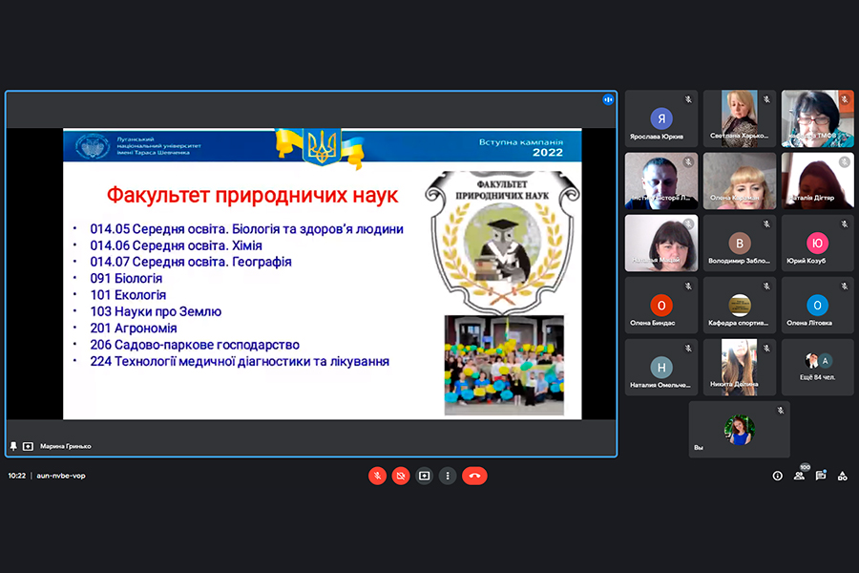Toggle the muted microphone button

tap(377, 476)
